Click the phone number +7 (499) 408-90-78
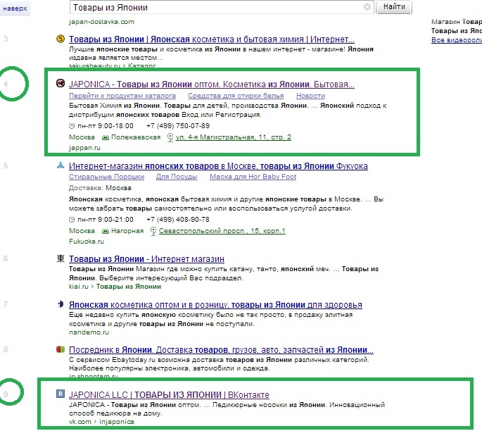The height and width of the screenshot is (431, 482). 178,220
